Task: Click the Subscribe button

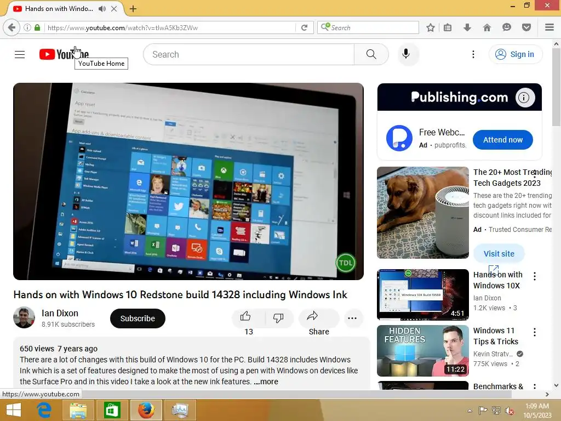Action: tap(138, 318)
